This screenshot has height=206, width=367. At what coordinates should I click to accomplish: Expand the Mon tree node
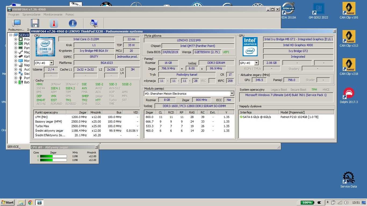pos(16,61)
